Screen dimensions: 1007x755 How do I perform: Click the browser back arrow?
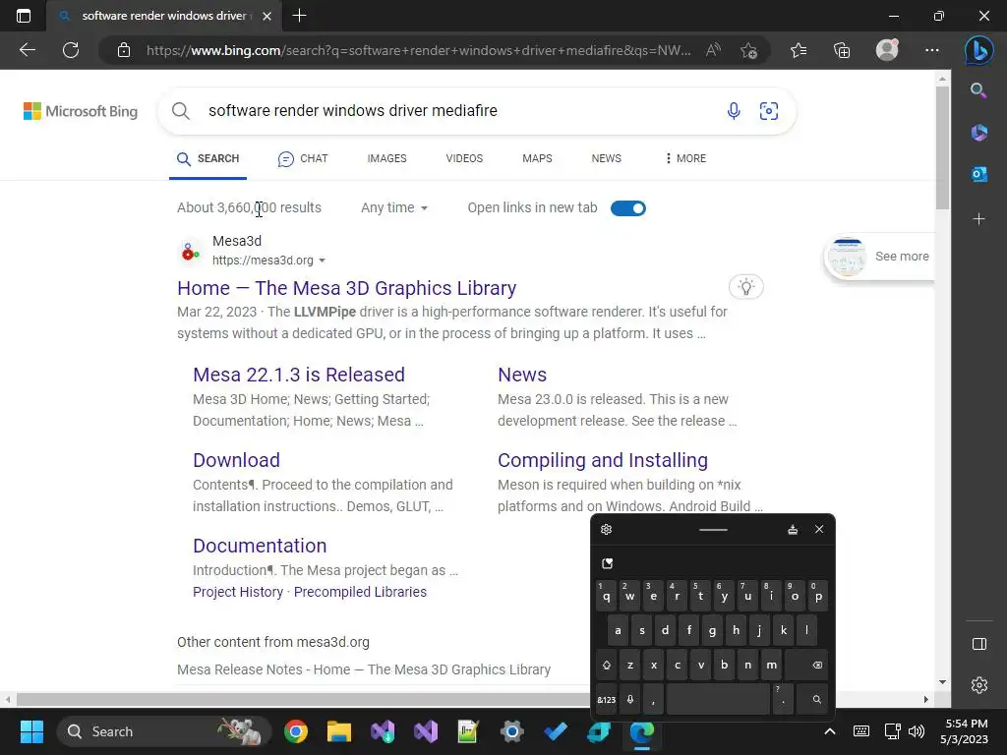coord(28,50)
